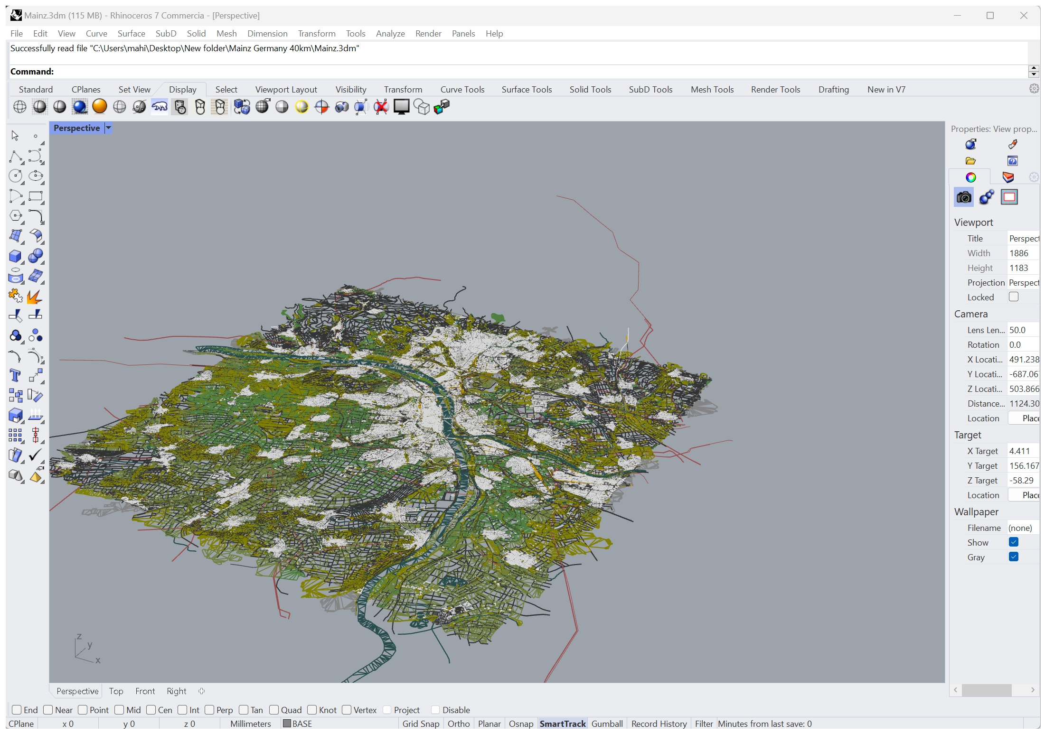
Task: Open the Perspective viewport dropdown arrow
Action: click(x=108, y=128)
